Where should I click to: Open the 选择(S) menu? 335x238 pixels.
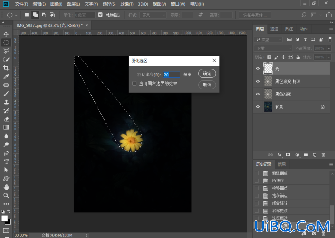[109, 4]
